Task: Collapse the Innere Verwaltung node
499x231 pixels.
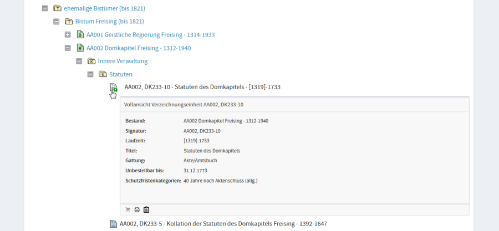Action: click(x=79, y=61)
